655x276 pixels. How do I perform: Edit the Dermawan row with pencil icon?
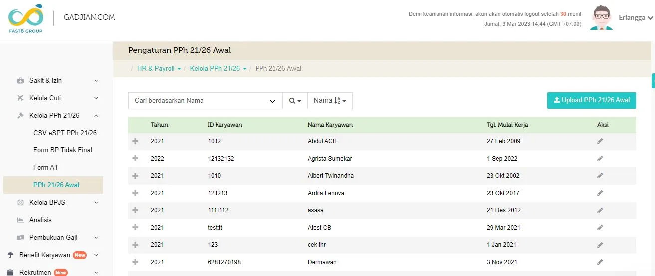600,262
